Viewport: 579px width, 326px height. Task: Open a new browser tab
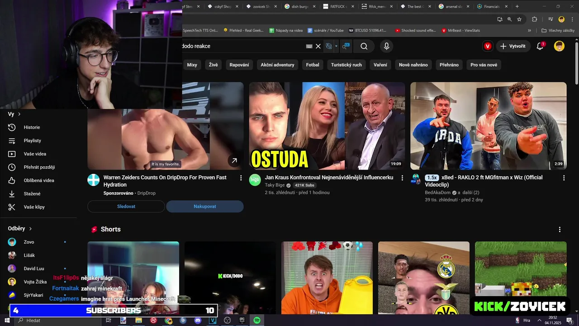517,6
